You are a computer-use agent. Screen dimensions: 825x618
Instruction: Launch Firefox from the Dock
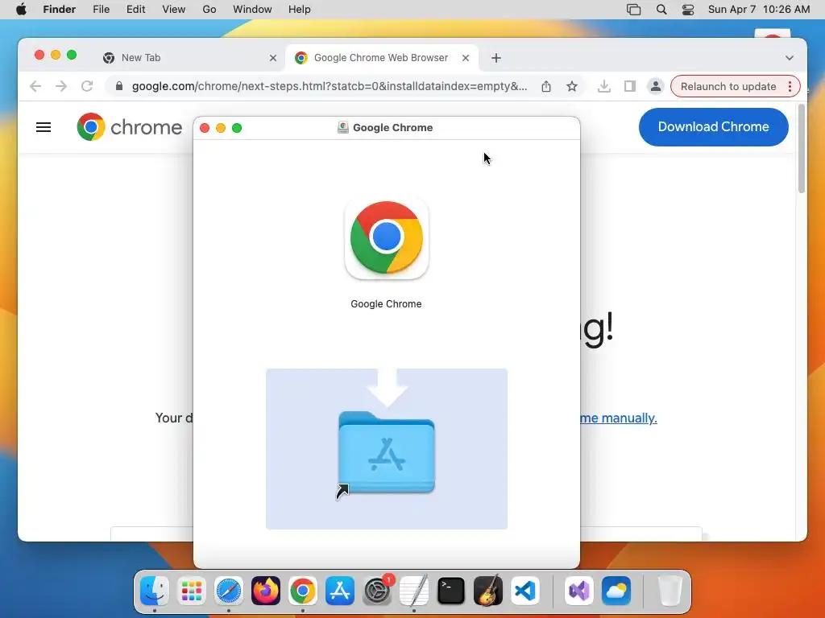point(266,591)
